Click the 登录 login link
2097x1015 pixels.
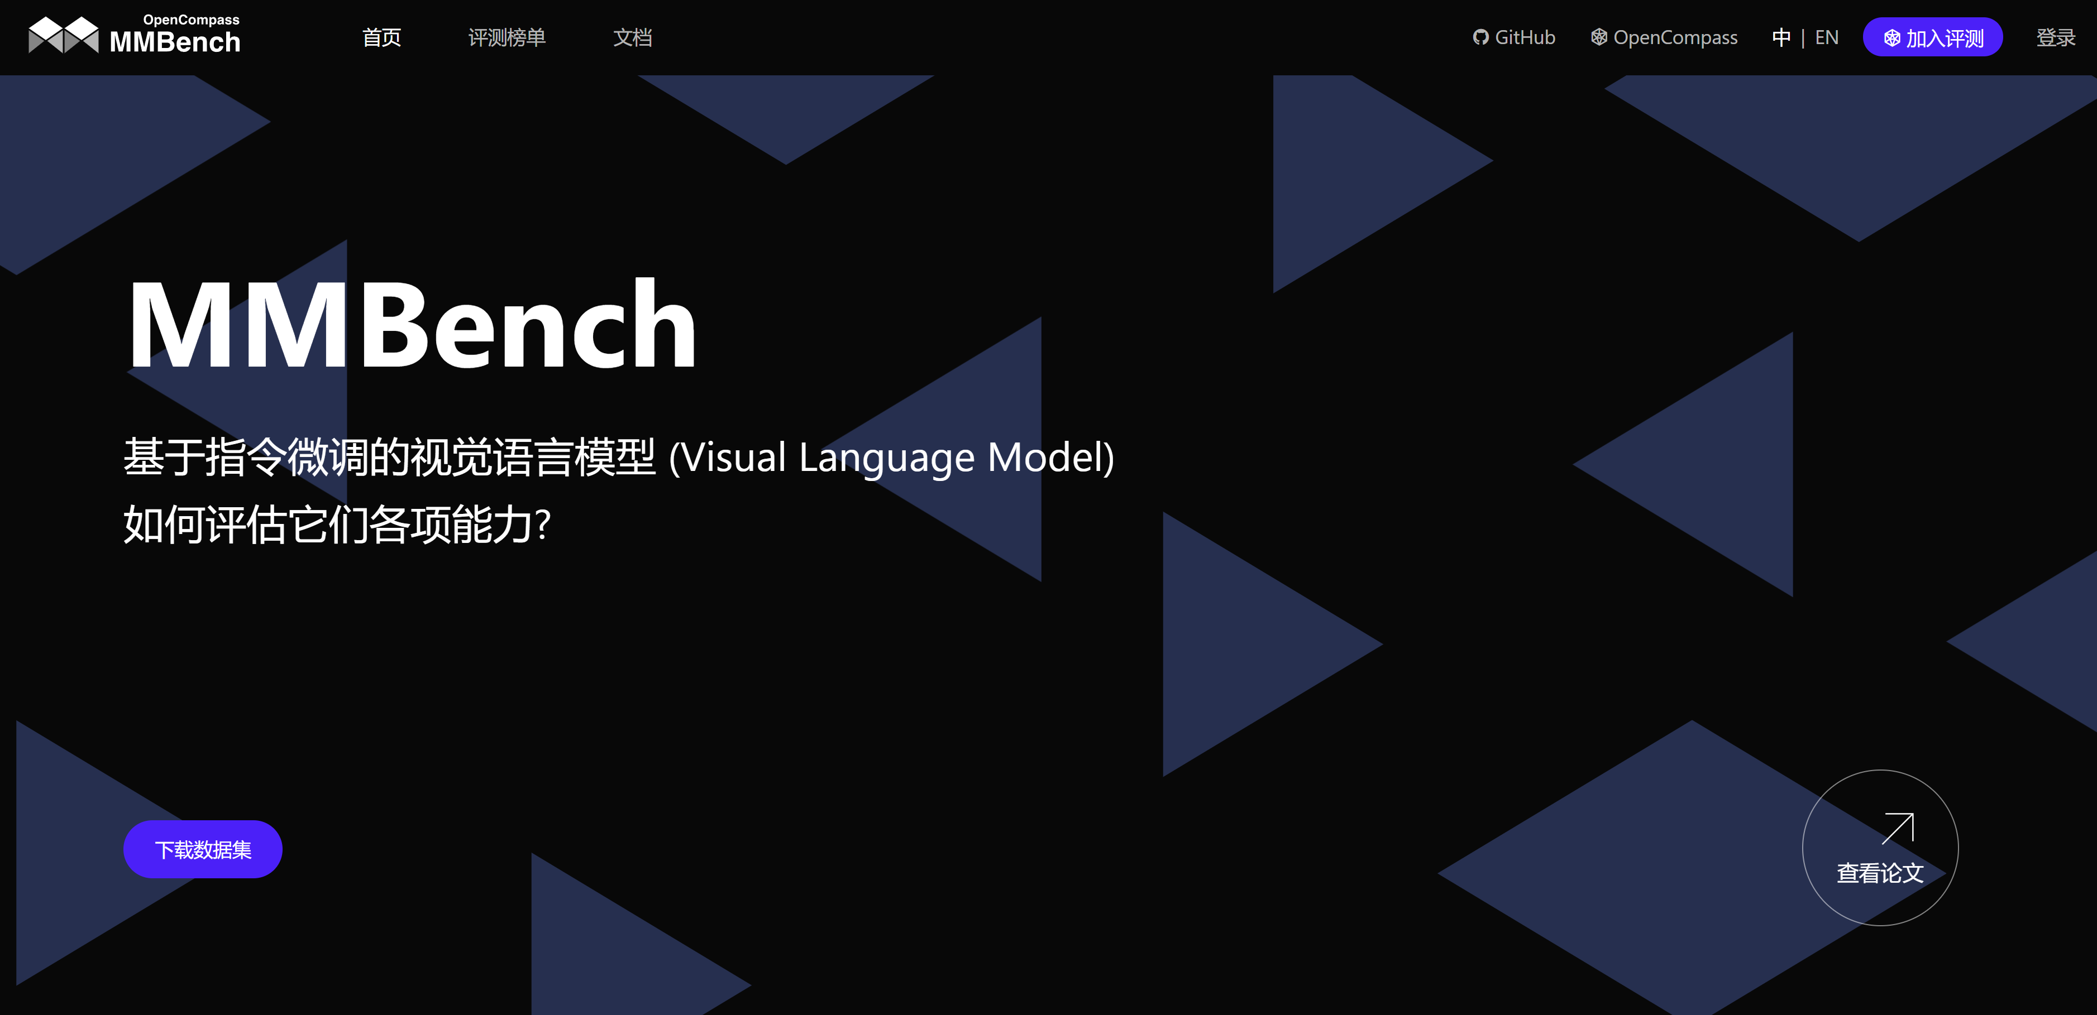point(2056,37)
